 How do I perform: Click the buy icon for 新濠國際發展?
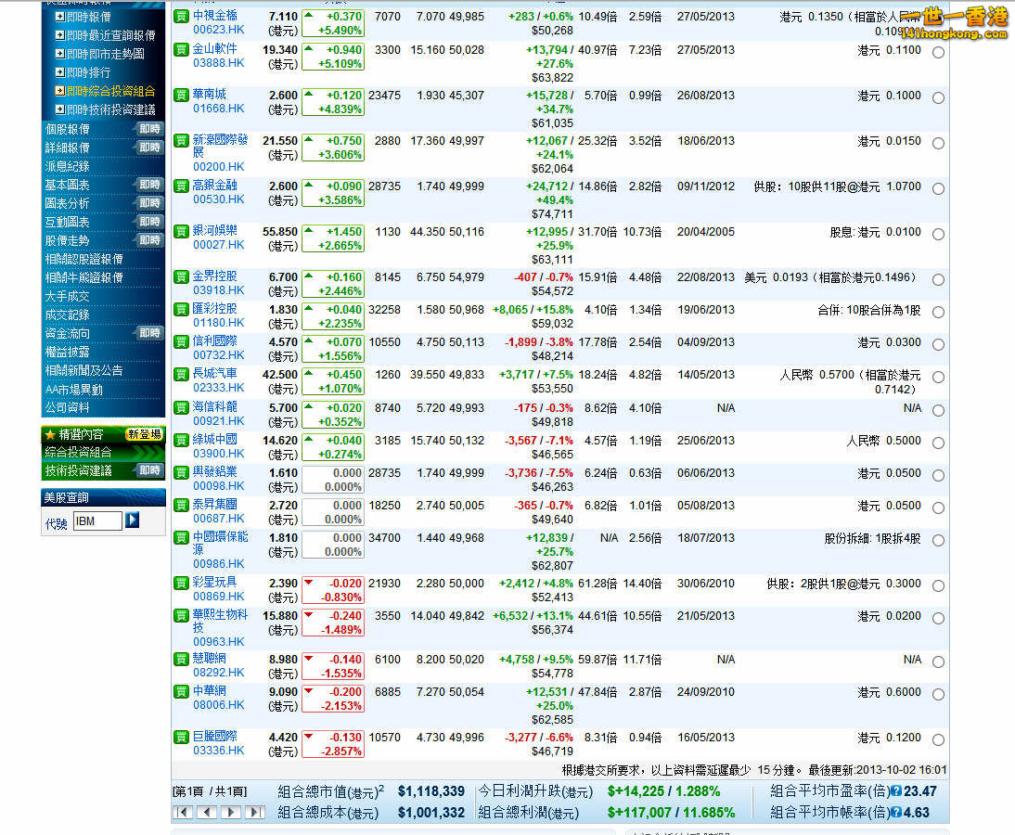coord(181,140)
